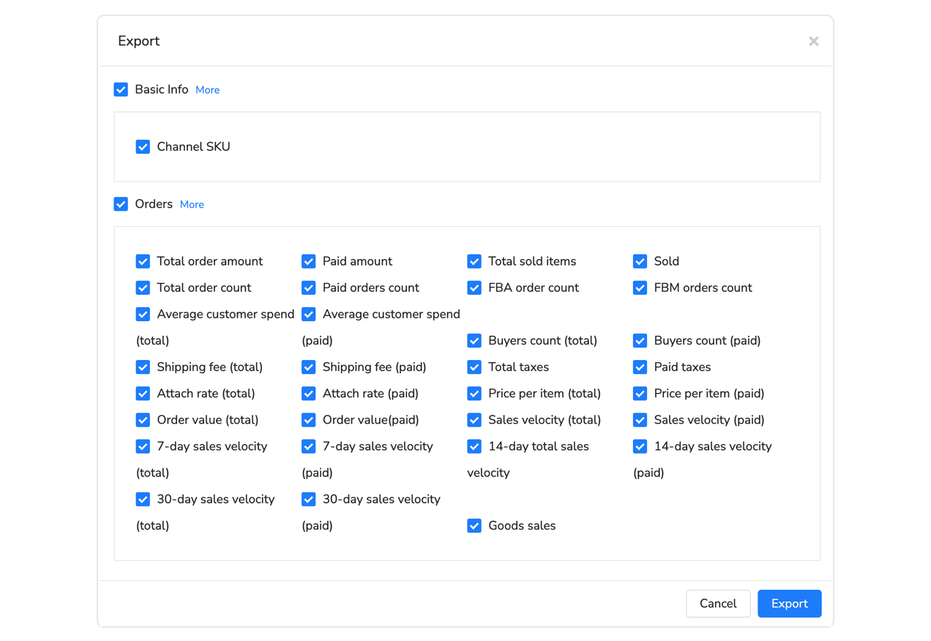931x641 pixels.
Task: Open More options for Orders
Action: (192, 204)
